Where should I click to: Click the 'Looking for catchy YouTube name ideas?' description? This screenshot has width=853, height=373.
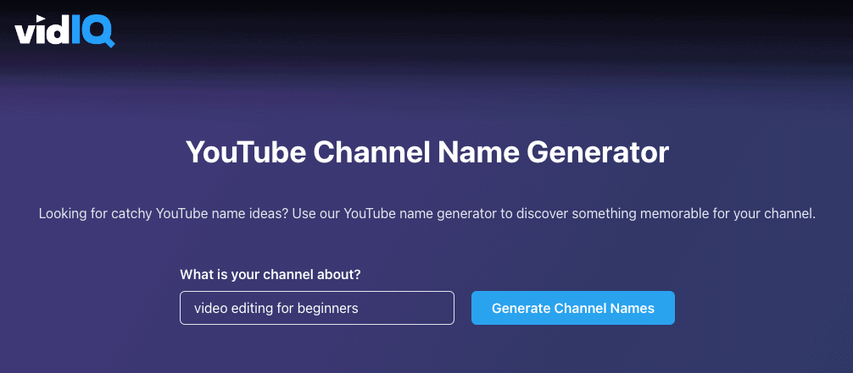pos(427,214)
